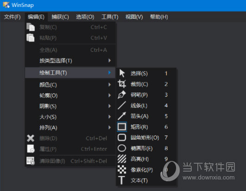246x191 pixels.
Task: Open the 轮廓(O) menu entry
Action: [70, 95]
